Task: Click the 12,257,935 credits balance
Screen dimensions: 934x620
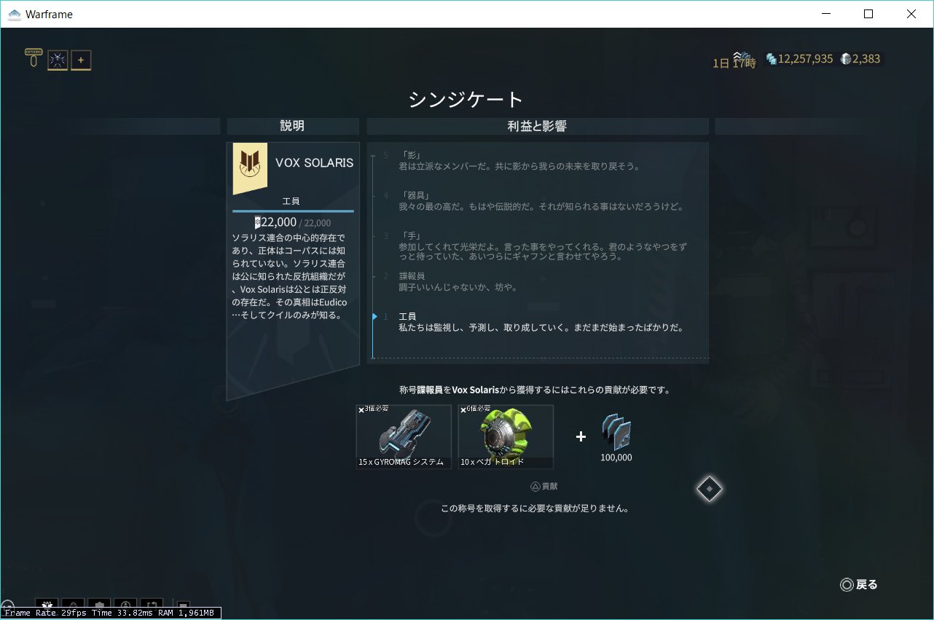Action: point(805,59)
